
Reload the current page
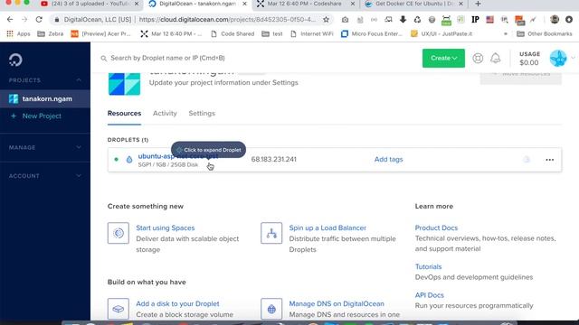39,20
